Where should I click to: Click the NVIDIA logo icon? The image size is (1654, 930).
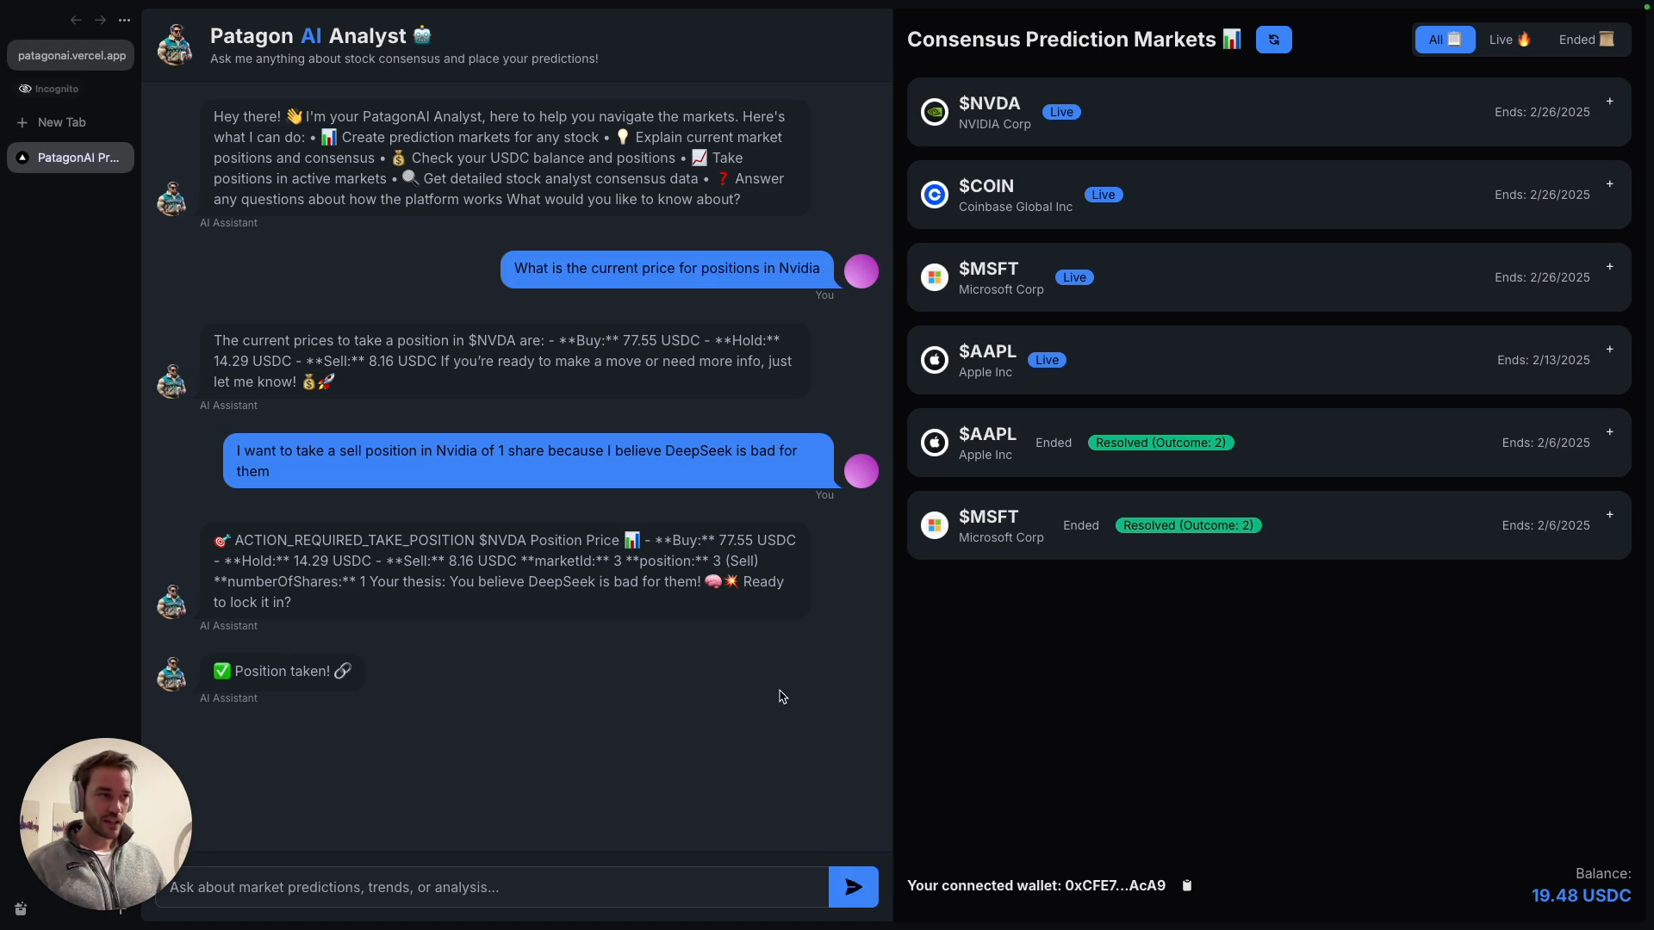pyautogui.click(x=935, y=112)
